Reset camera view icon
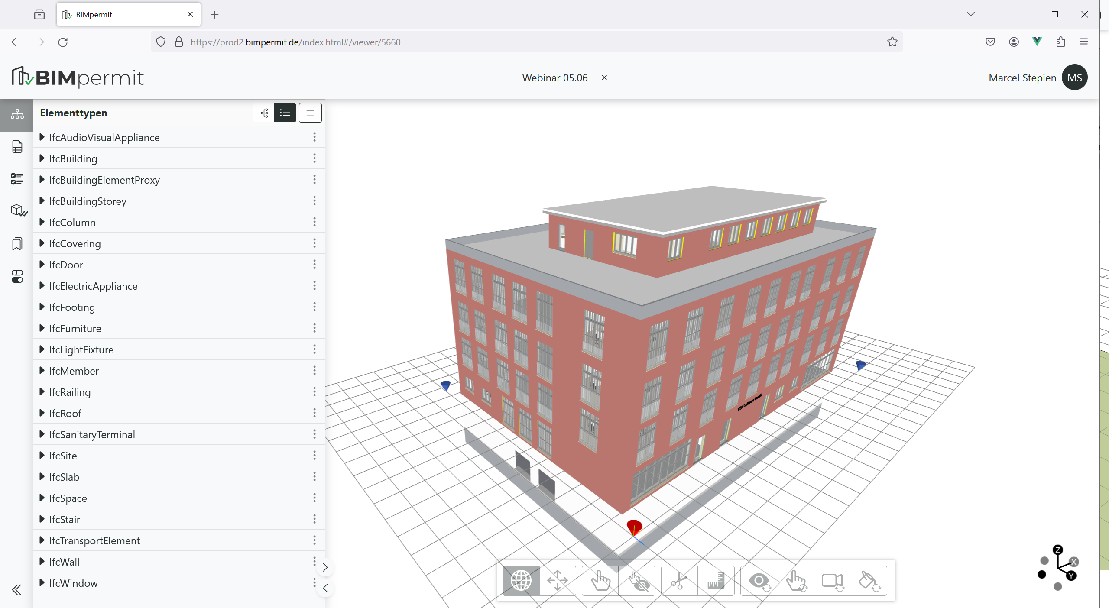The width and height of the screenshot is (1109, 608). click(832, 580)
